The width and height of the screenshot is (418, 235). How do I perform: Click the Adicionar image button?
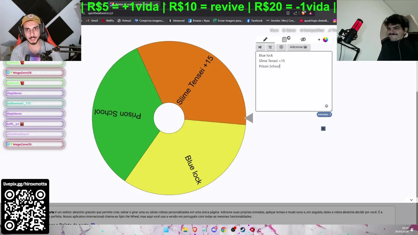click(298, 47)
